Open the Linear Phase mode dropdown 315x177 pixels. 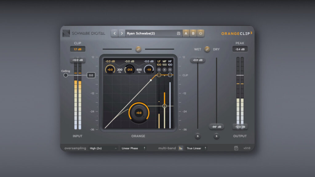pyautogui.click(x=132, y=148)
